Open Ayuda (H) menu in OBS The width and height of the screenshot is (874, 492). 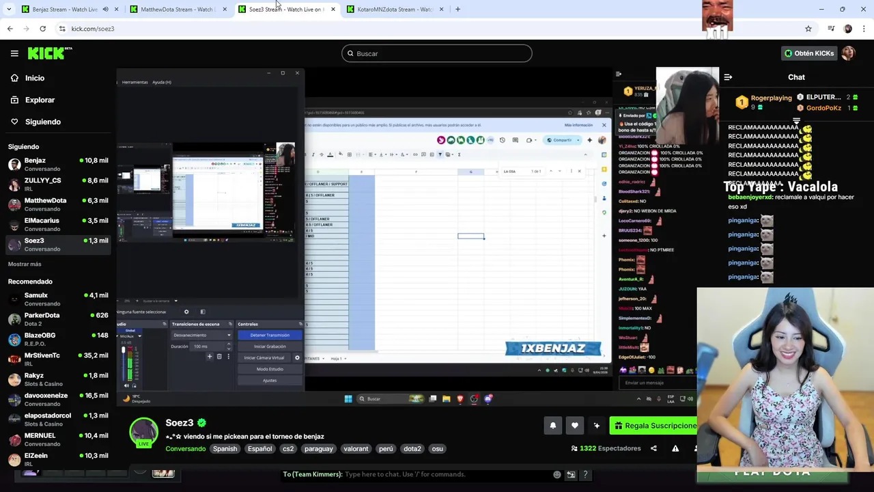click(162, 82)
